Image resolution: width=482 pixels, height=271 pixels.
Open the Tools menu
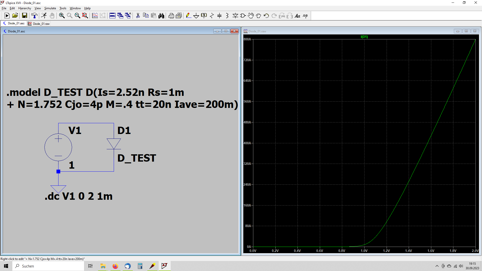tap(63, 8)
